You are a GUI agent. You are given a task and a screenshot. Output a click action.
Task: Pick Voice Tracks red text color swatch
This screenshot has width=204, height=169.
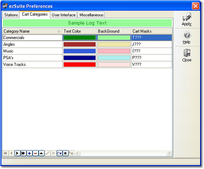pos(80,64)
